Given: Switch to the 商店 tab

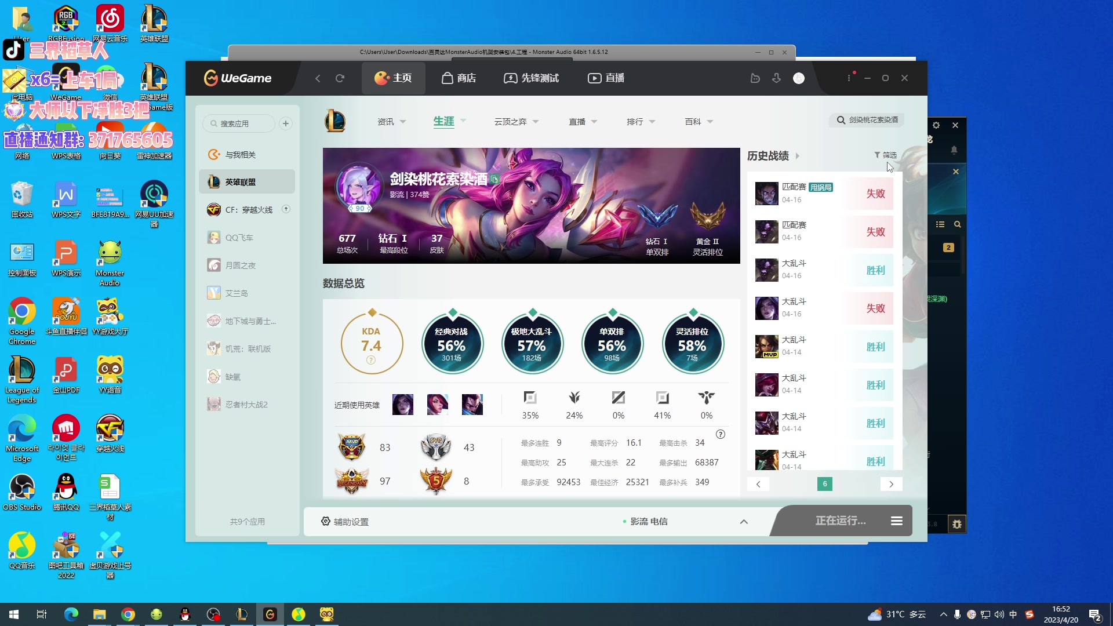Looking at the screenshot, I should [459, 78].
